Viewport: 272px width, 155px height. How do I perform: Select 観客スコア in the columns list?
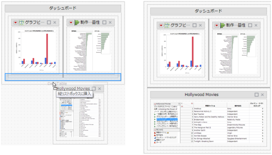pyautogui.click(x=160, y=140)
